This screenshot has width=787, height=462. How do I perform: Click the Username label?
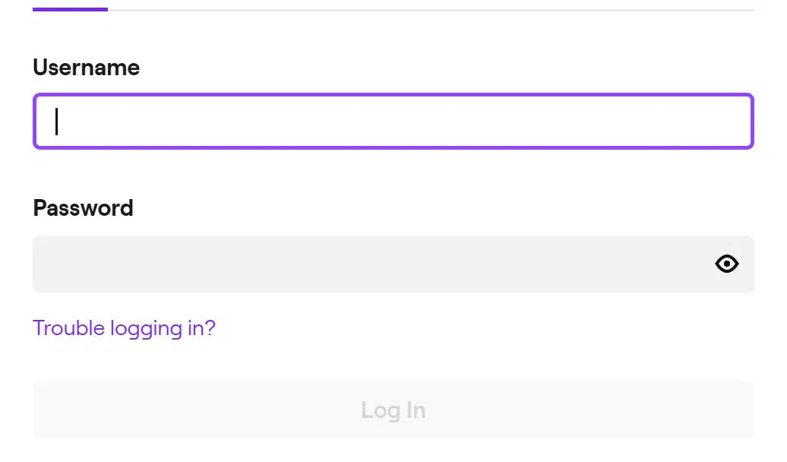coord(87,68)
